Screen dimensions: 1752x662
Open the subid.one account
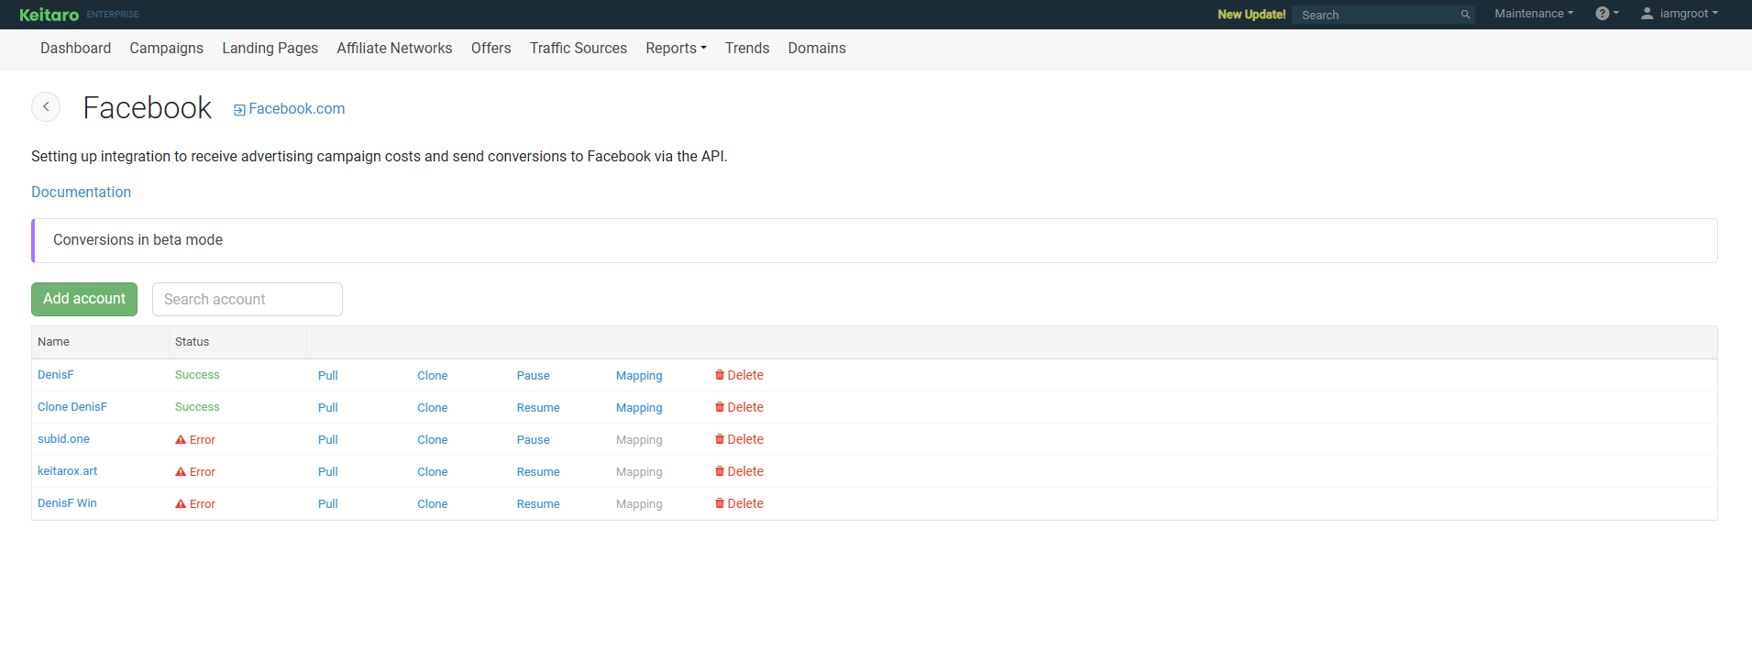[x=63, y=439]
